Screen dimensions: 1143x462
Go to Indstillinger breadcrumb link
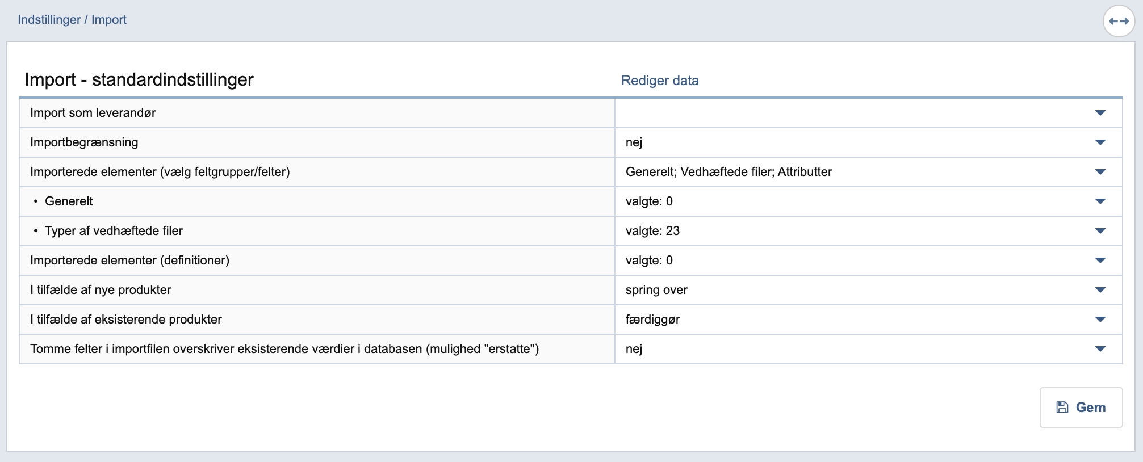click(49, 20)
